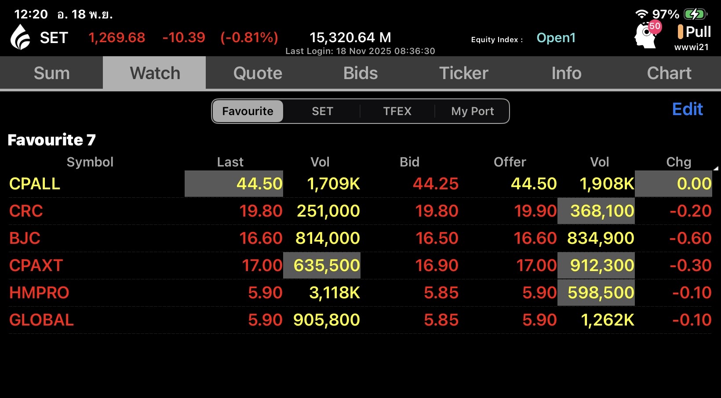Switch to the SET segment
Image resolution: width=721 pixels, height=398 pixels.
click(322, 111)
